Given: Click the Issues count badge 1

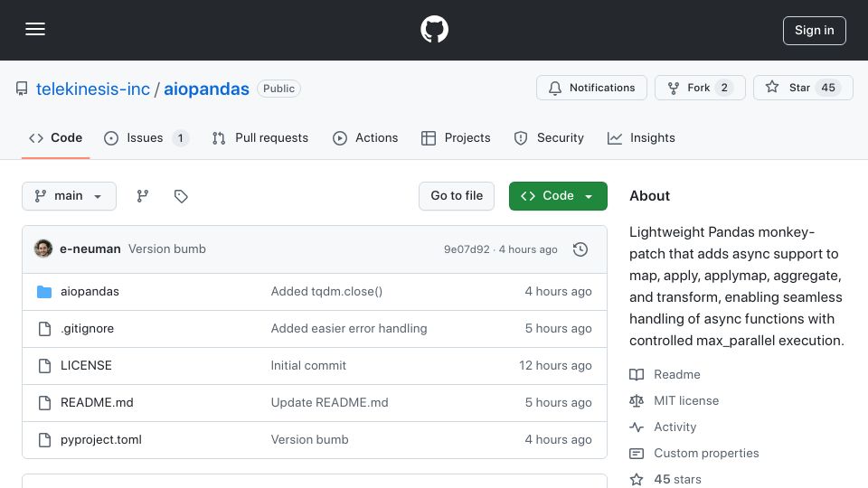Looking at the screenshot, I should (x=181, y=137).
